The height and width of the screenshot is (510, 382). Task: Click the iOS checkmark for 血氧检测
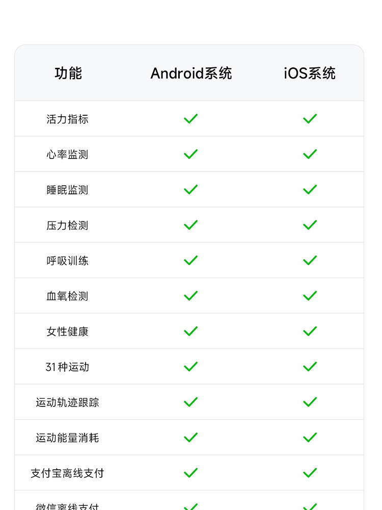point(310,296)
